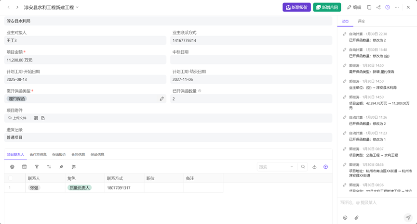This screenshot has height=224, width=417.
Task: Click the 新增合同 button
Action: tap(327, 7)
